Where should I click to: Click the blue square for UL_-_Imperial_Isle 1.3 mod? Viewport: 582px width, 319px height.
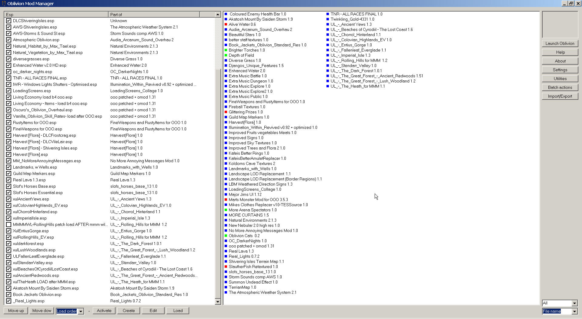(328, 55)
